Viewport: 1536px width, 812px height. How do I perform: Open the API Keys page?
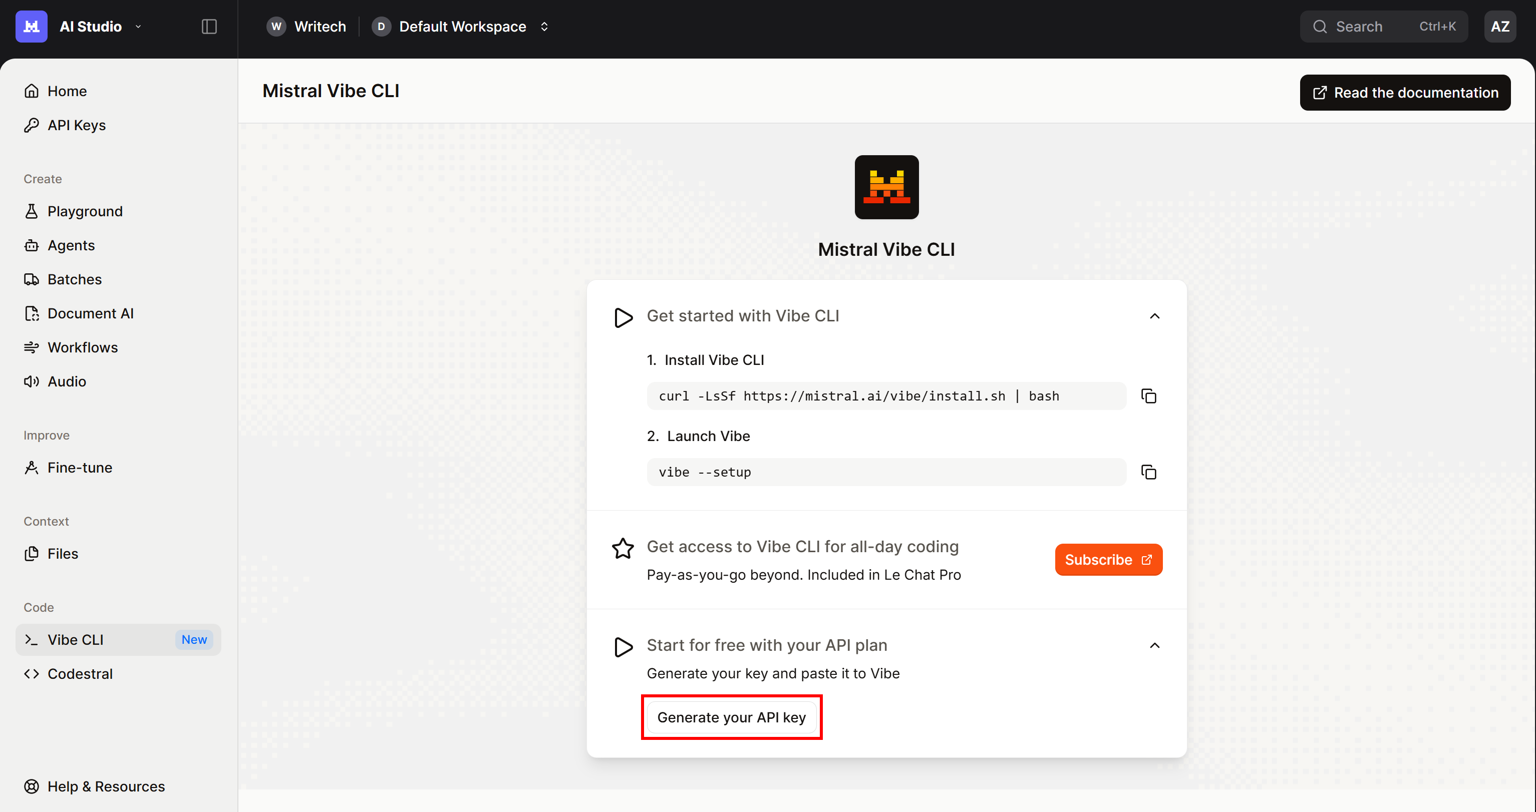76,125
